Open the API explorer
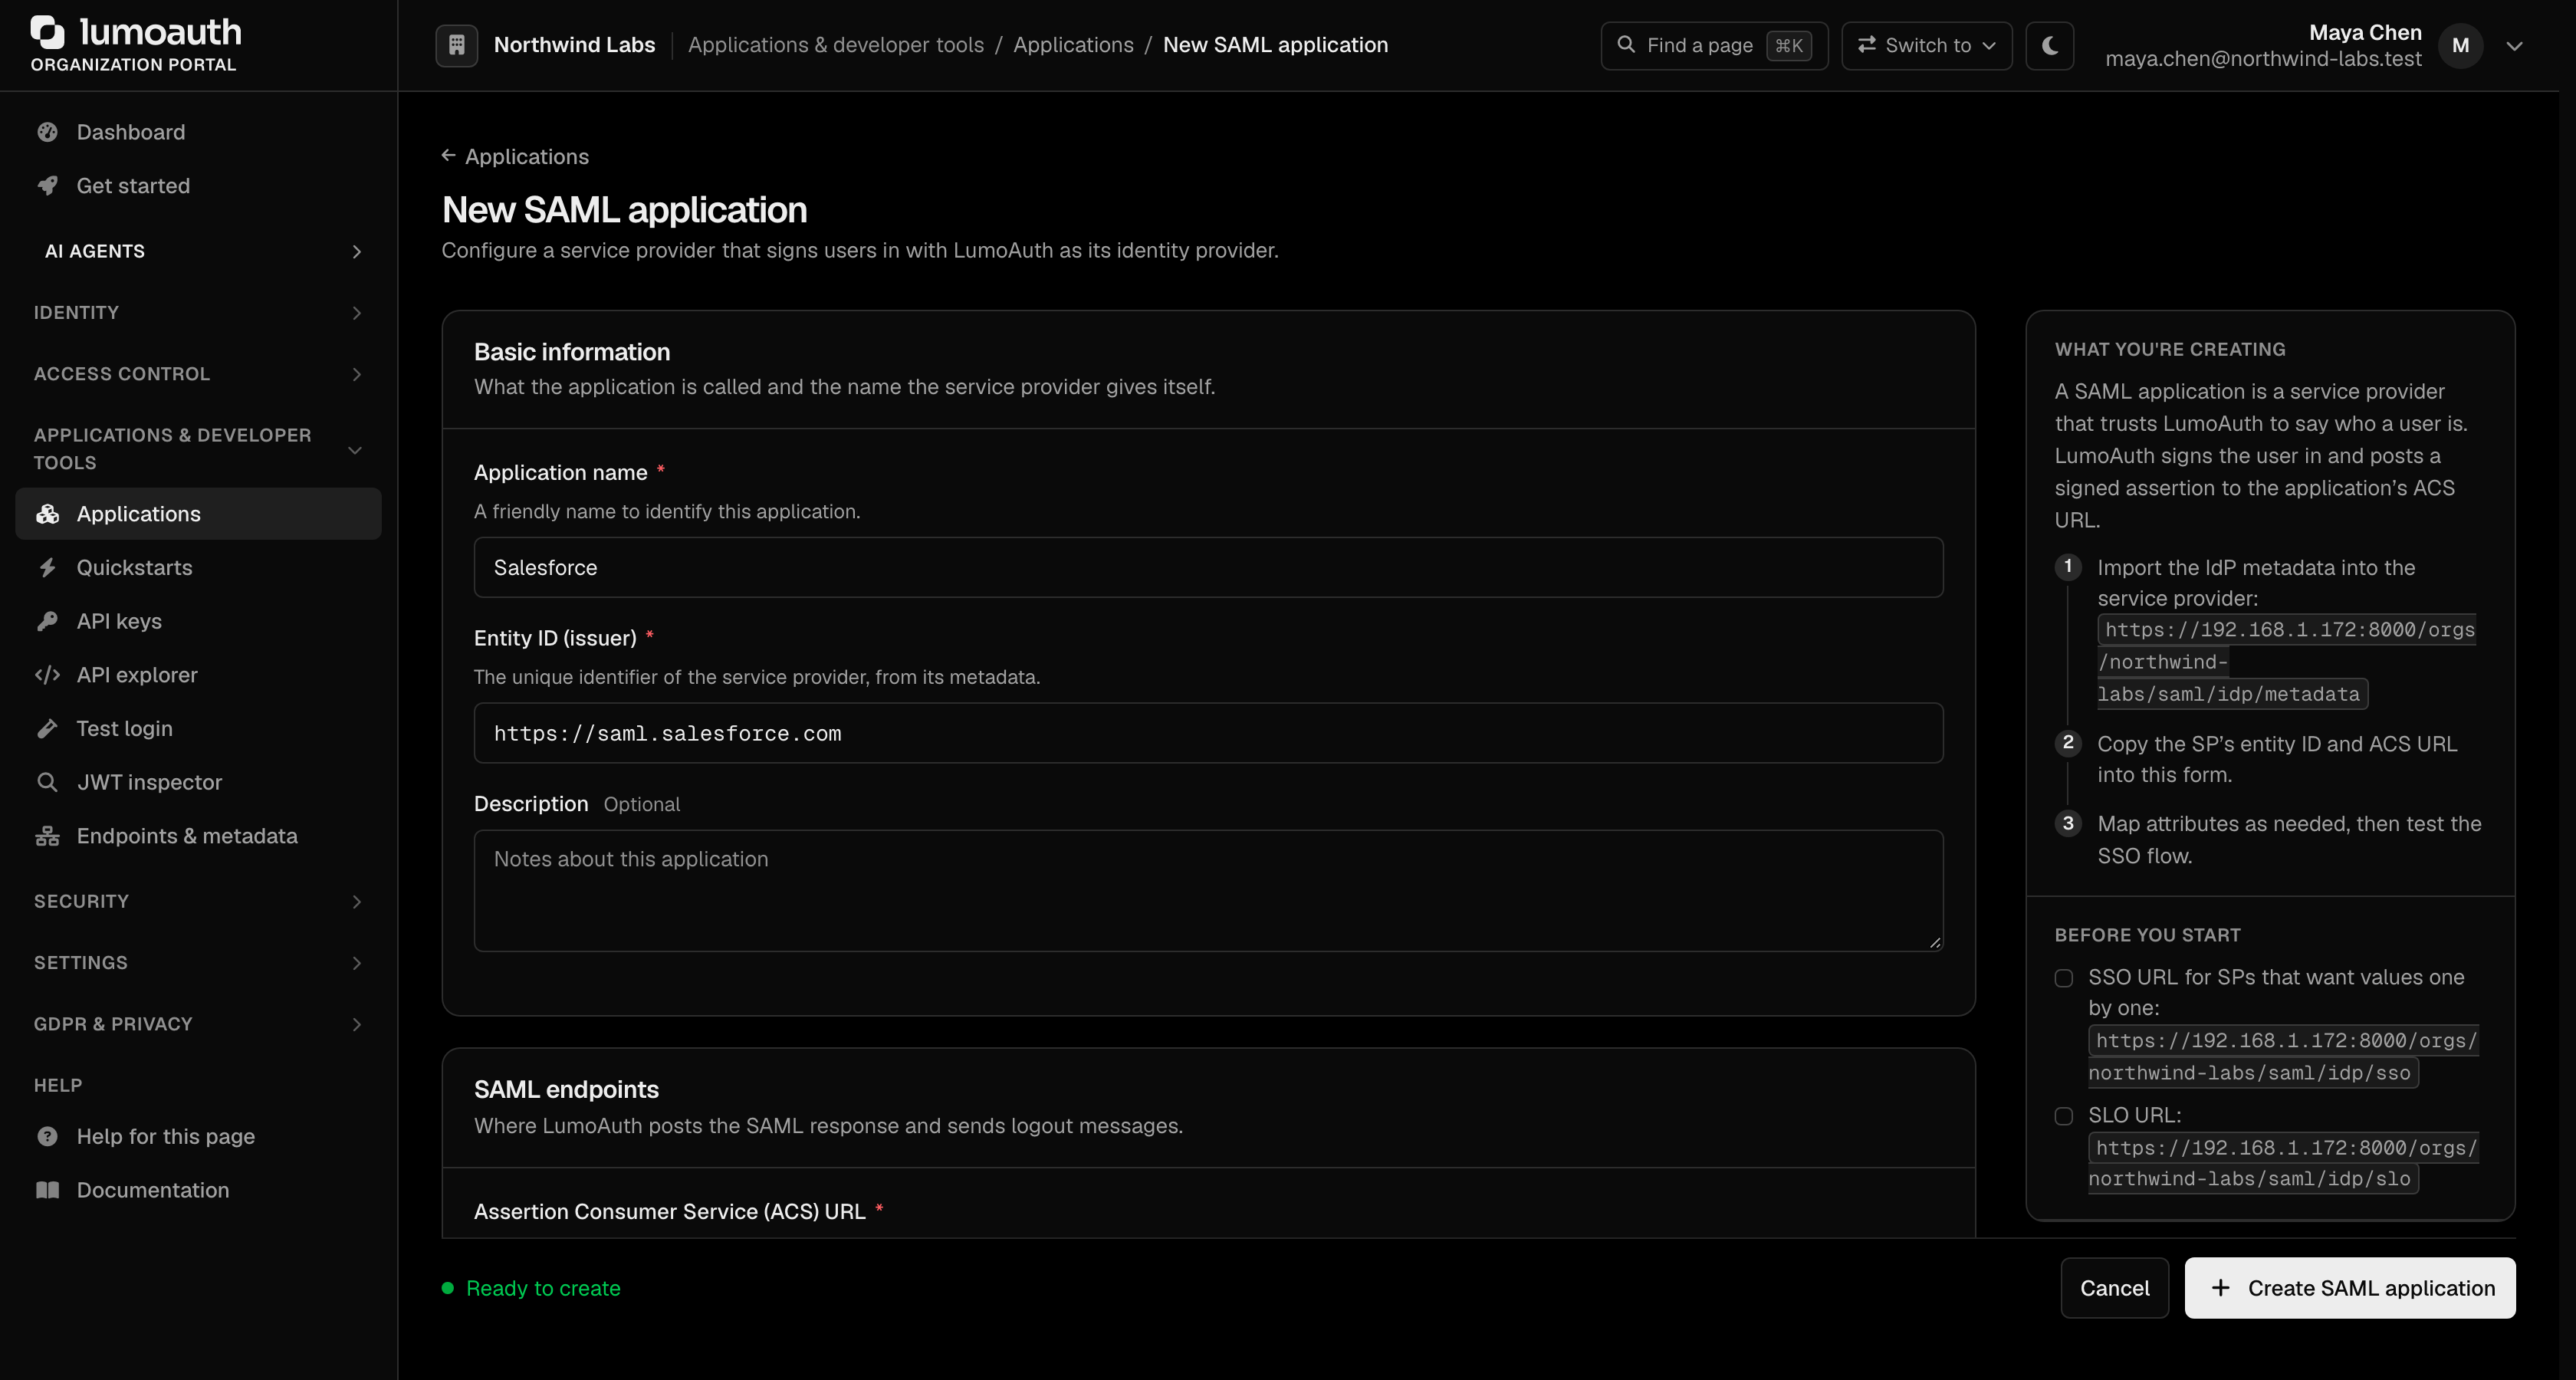The image size is (2576, 1380). (198, 675)
